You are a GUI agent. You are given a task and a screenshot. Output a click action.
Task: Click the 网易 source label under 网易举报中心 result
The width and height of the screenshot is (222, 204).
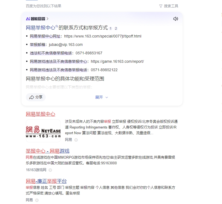click(x=69, y=140)
